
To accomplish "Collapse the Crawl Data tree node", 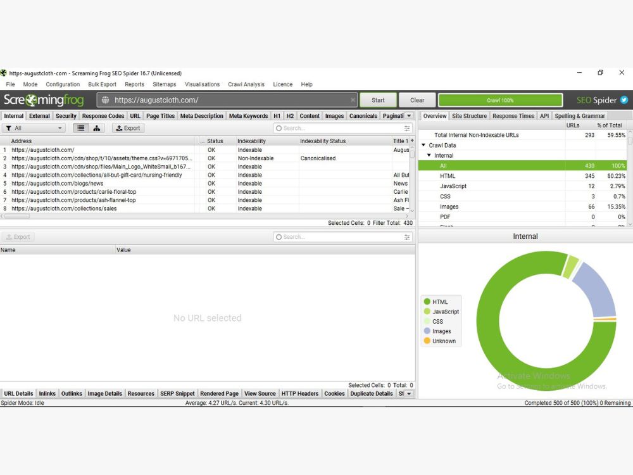I will (x=423, y=145).
